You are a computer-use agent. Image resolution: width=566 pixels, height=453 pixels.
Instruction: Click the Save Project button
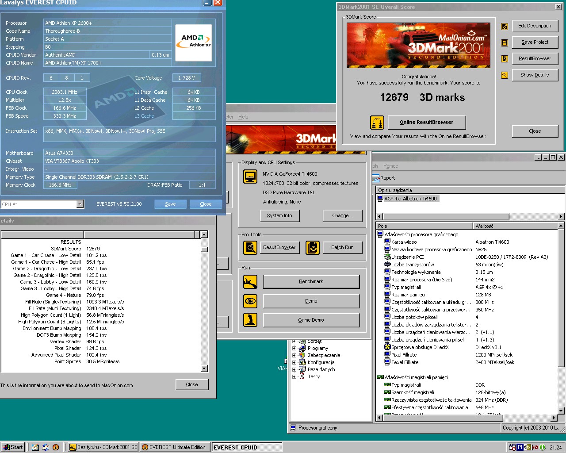pos(535,42)
